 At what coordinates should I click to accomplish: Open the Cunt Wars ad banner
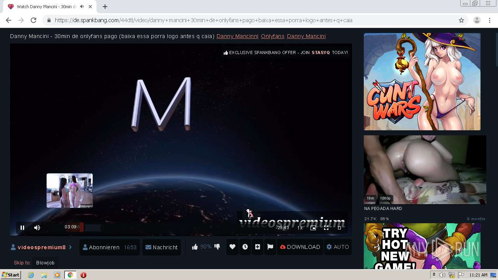coord(422,82)
